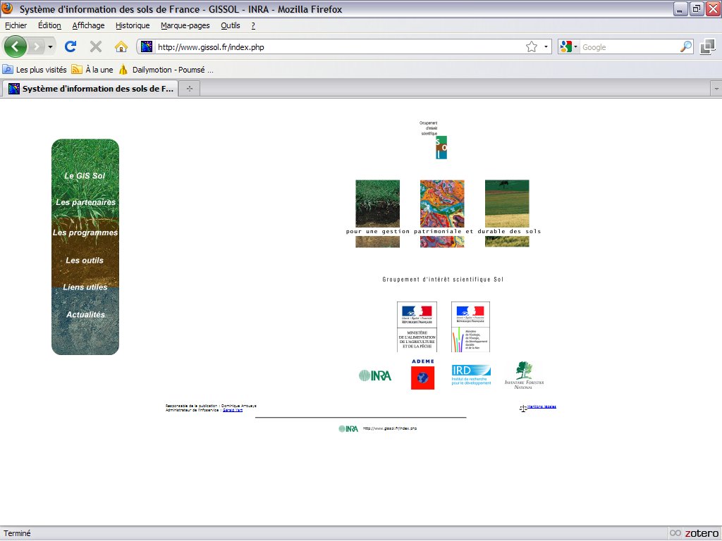
Task: Open the Historique menu
Action: click(x=133, y=25)
